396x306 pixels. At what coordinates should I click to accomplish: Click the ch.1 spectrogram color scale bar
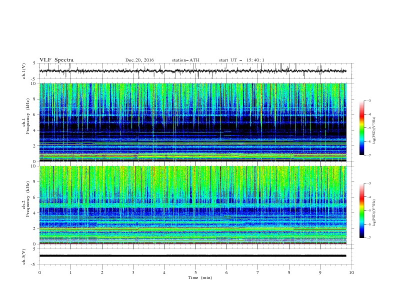click(x=361, y=128)
